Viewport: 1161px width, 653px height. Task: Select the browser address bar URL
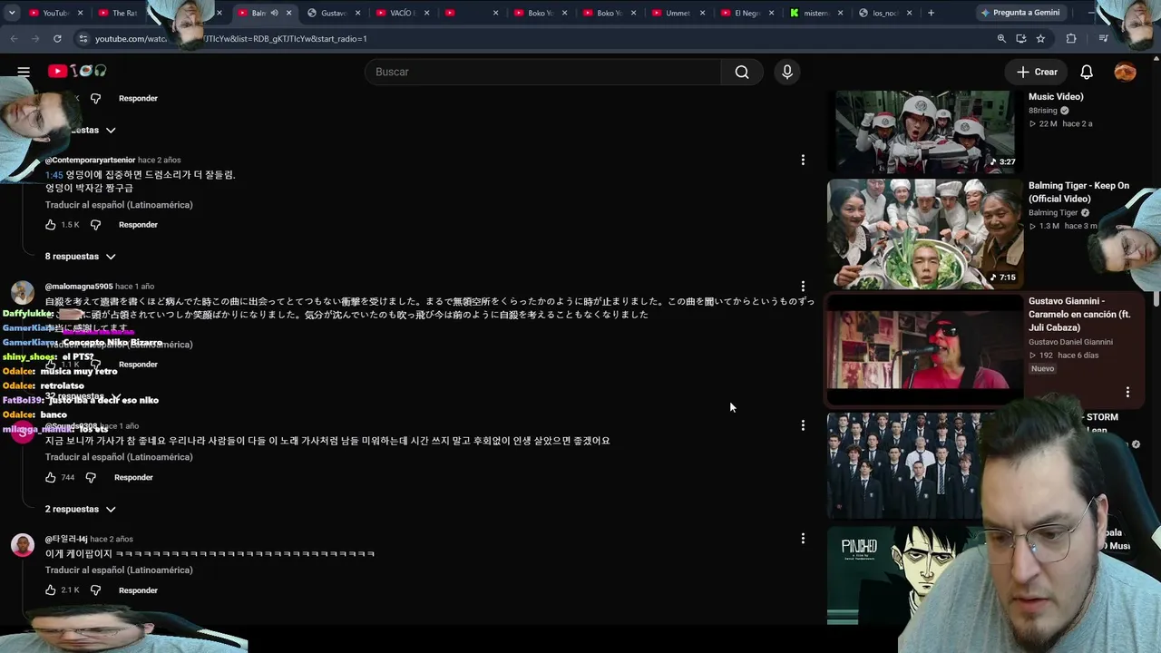(230, 39)
